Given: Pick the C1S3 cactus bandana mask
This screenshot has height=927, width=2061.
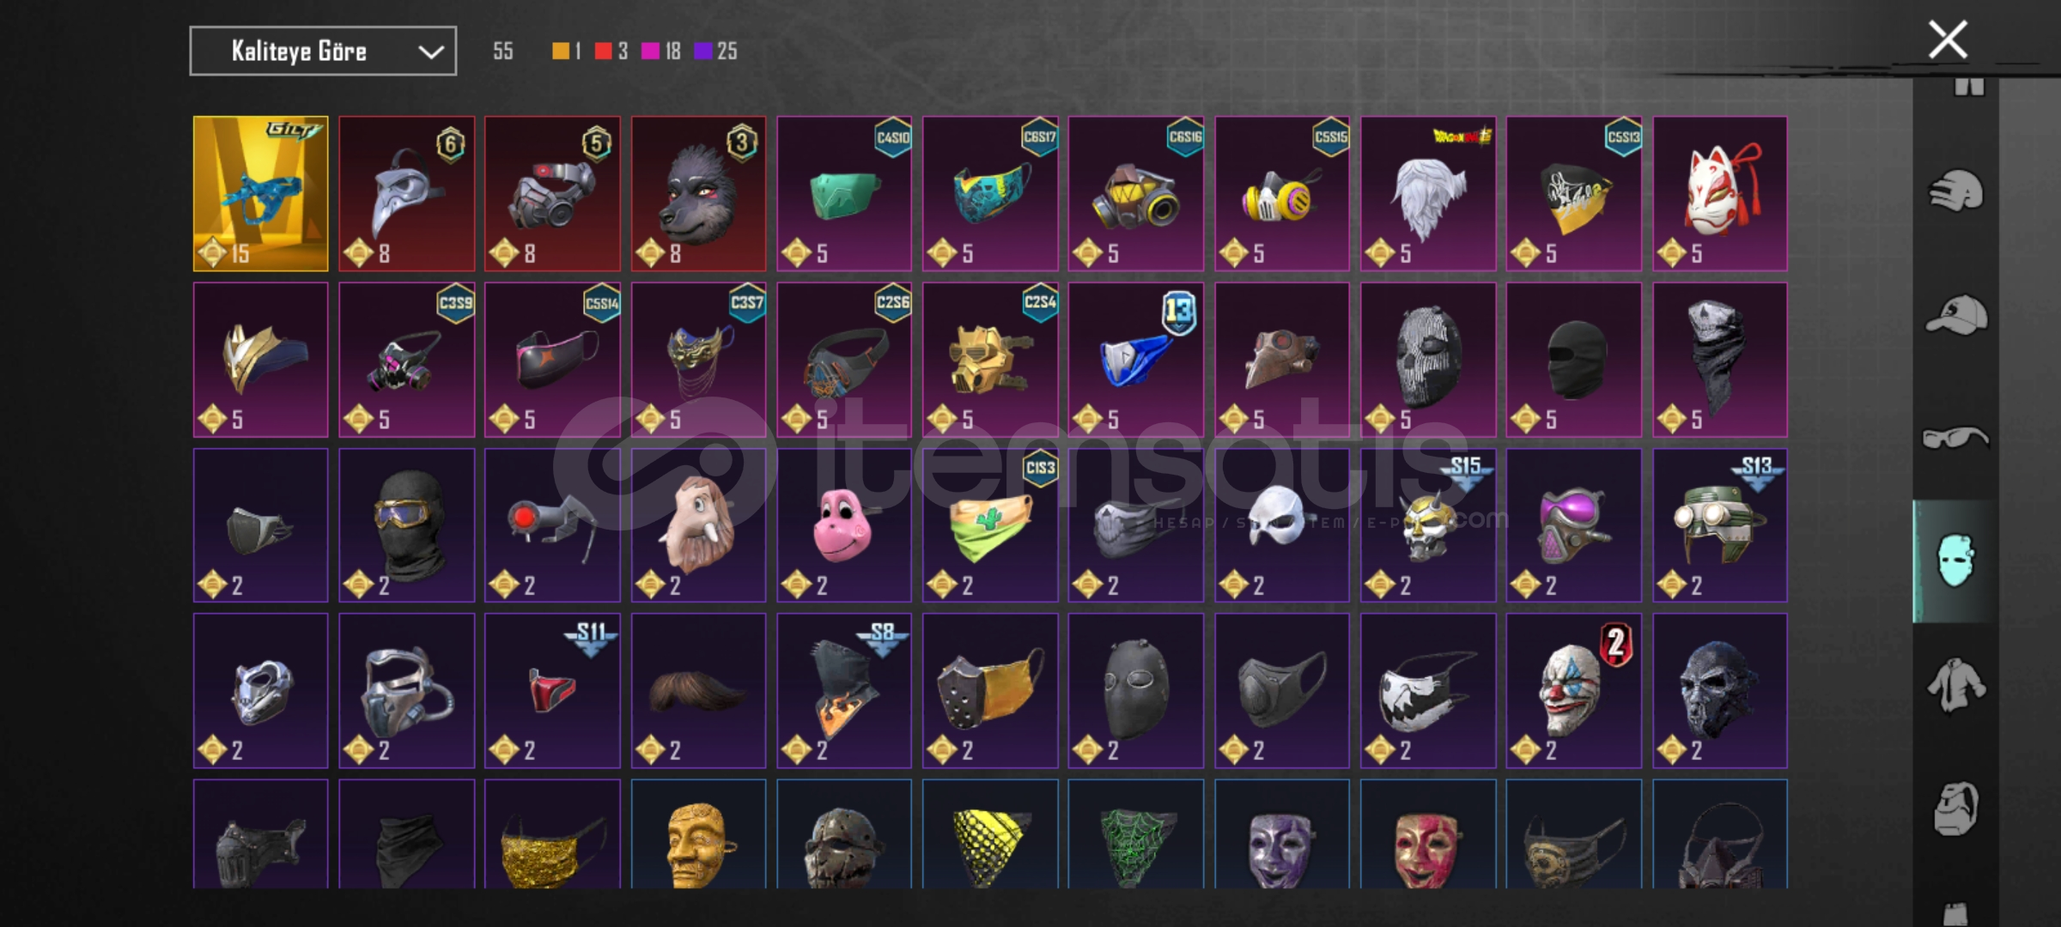Looking at the screenshot, I should click(x=991, y=525).
